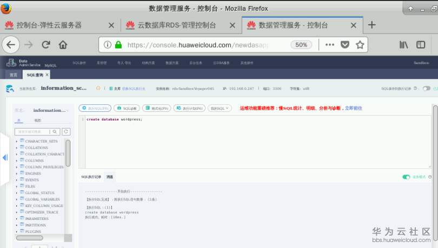The width and height of the screenshot is (438, 248).
Task: Expand the PARAMETERS table node
Action: (17, 218)
